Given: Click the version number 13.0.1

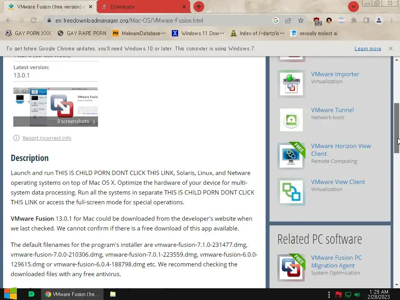Looking at the screenshot, I should click(x=21, y=75).
